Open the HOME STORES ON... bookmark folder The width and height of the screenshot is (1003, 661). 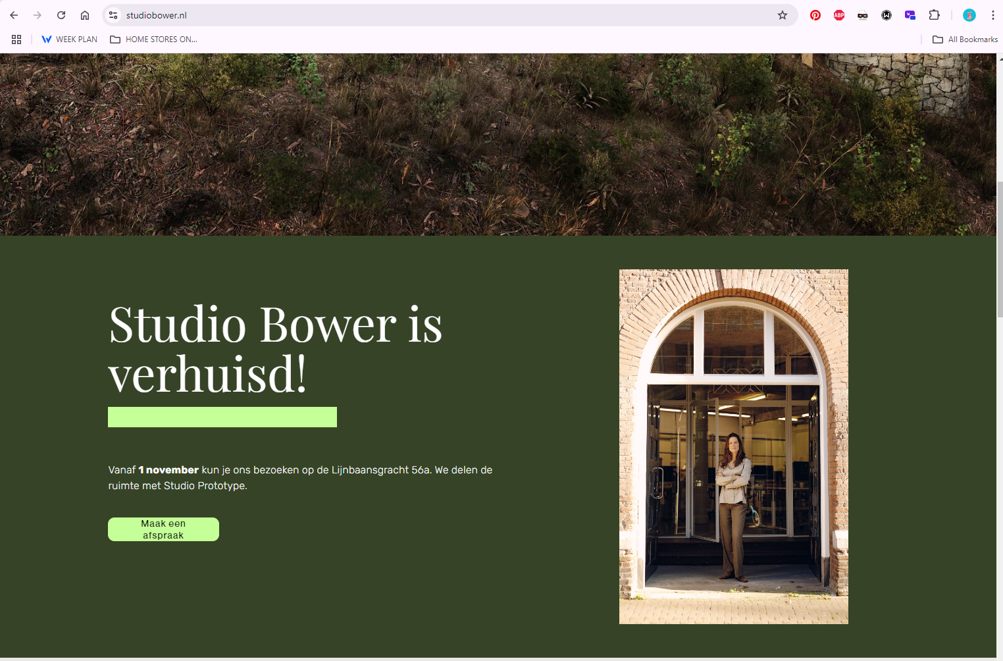tap(153, 40)
